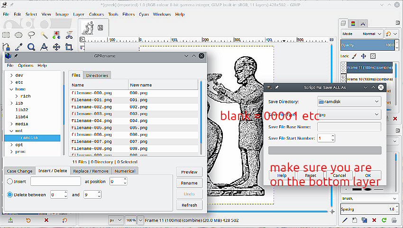Select the ramdisk folder in tree
403x228 pixels.
pos(32,138)
